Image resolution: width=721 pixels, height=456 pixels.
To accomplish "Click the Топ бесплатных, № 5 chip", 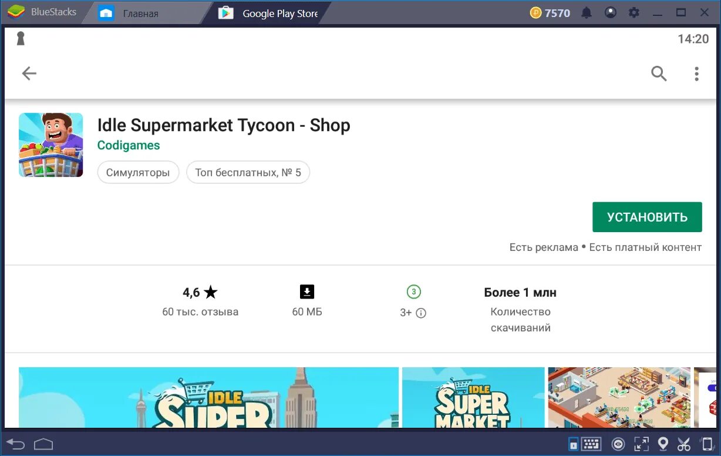I will (248, 172).
